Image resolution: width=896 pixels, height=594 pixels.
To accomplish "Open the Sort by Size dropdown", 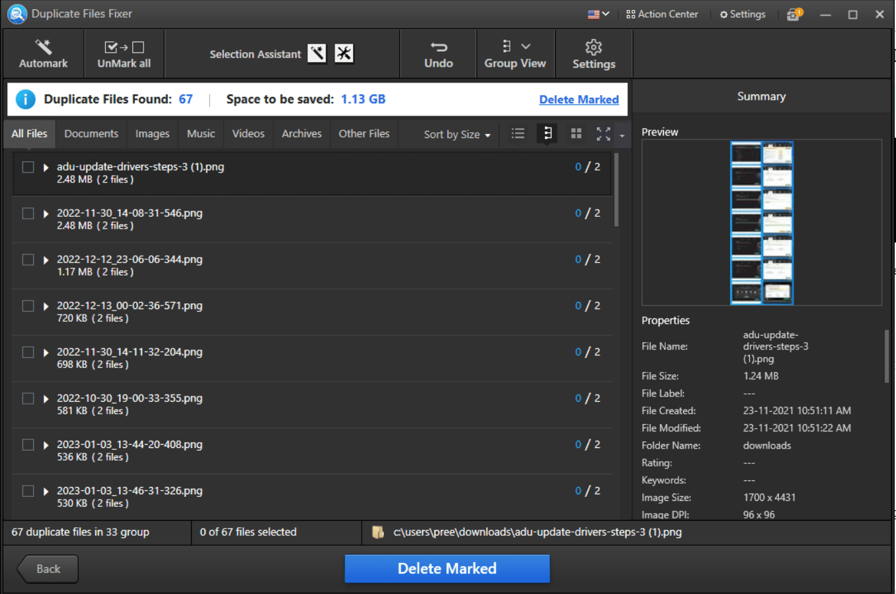I will coord(456,133).
